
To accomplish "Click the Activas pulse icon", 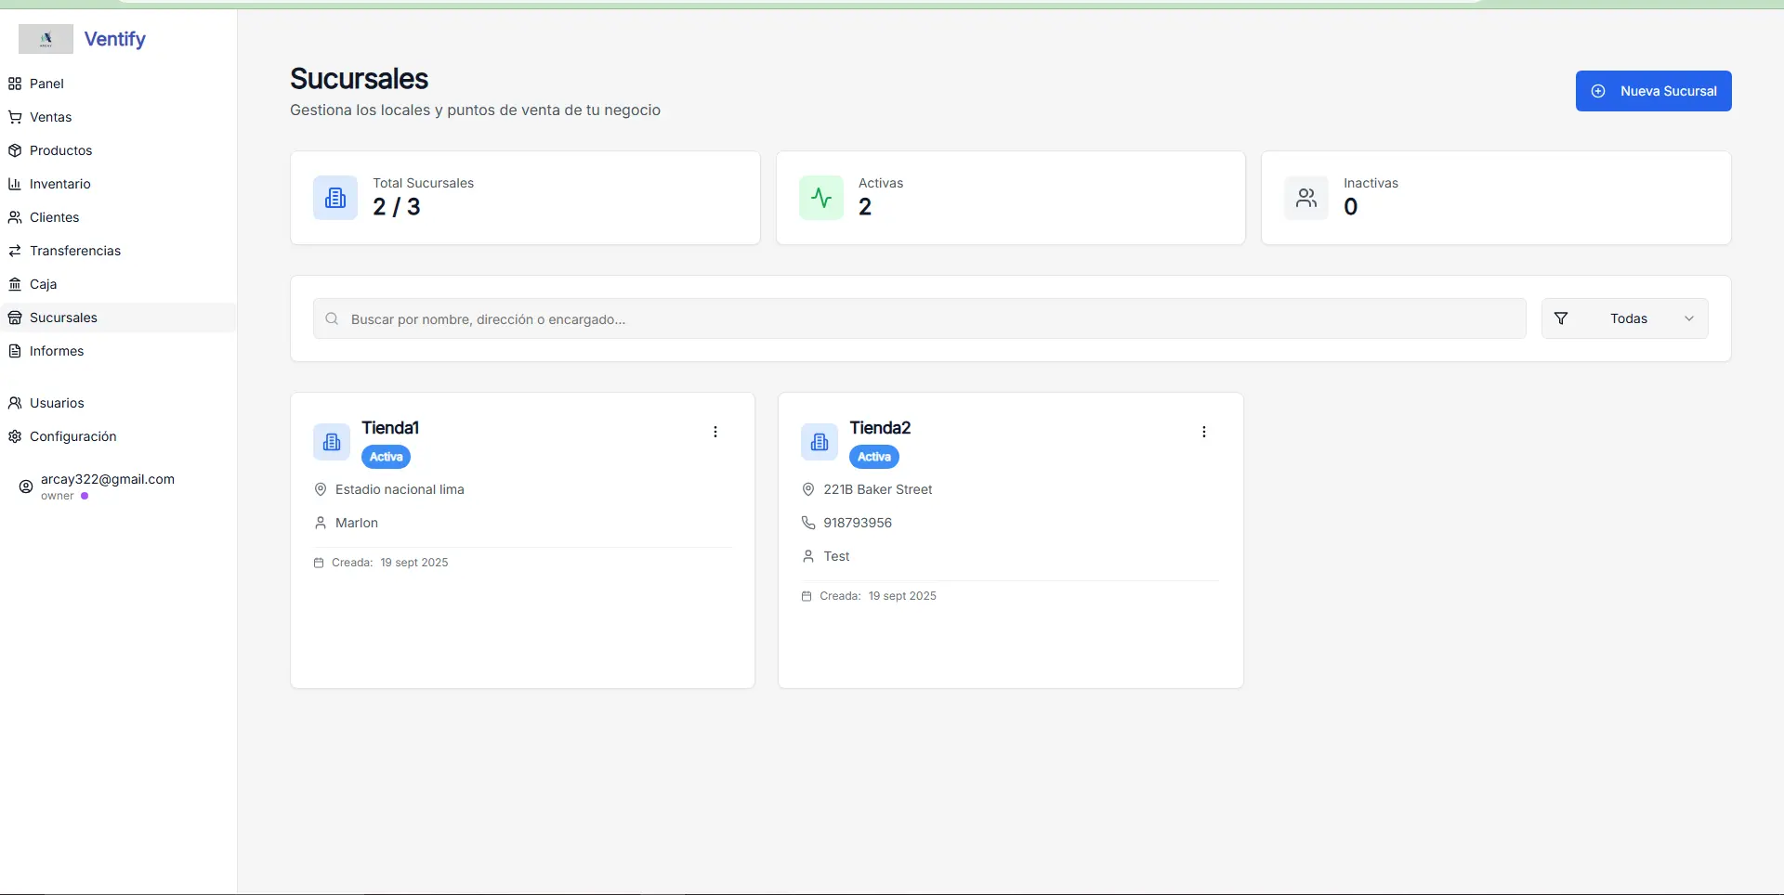I will (x=821, y=198).
